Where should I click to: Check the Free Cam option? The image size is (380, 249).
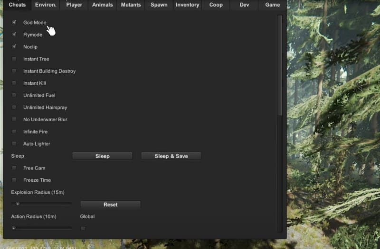[x=14, y=168]
